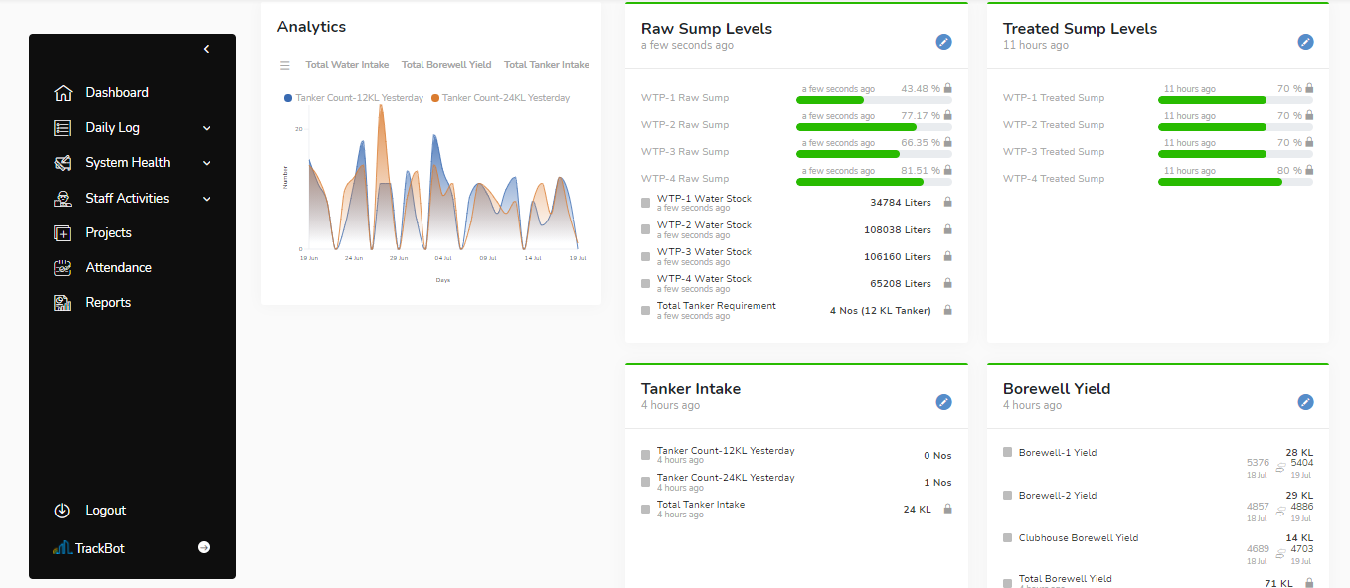The image size is (1350, 588).
Task: Click the Reports icon in sidebar
Action: tap(63, 303)
